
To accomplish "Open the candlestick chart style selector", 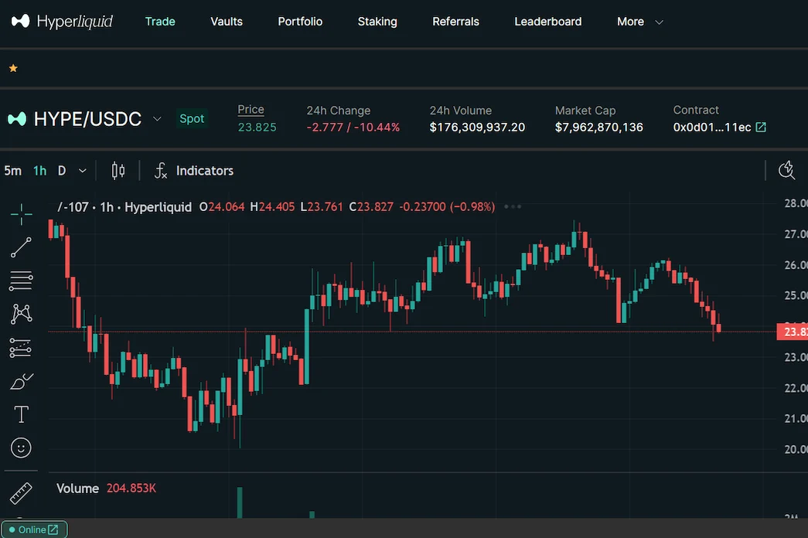I will (x=118, y=171).
